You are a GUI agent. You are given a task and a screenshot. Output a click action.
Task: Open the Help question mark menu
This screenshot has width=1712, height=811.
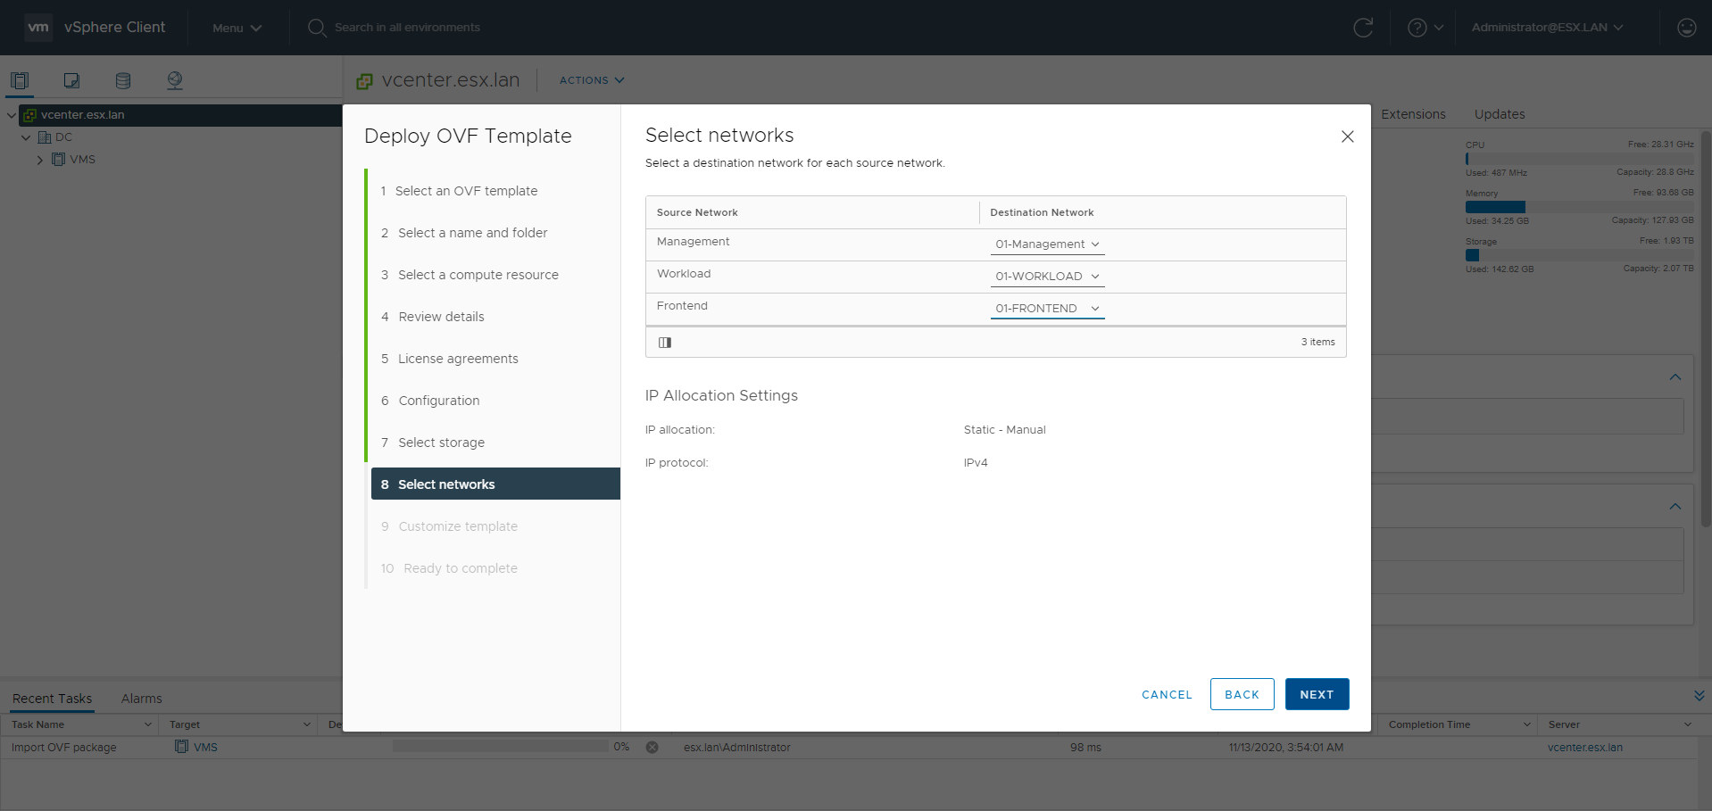coord(1425,28)
